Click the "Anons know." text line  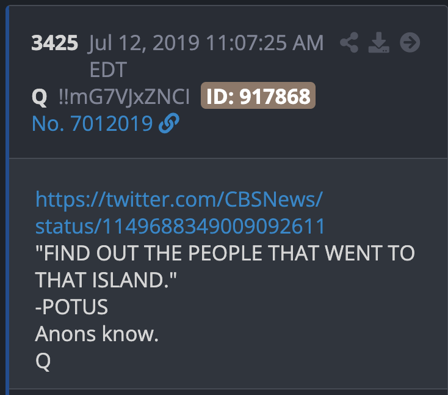(x=97, y=334)
